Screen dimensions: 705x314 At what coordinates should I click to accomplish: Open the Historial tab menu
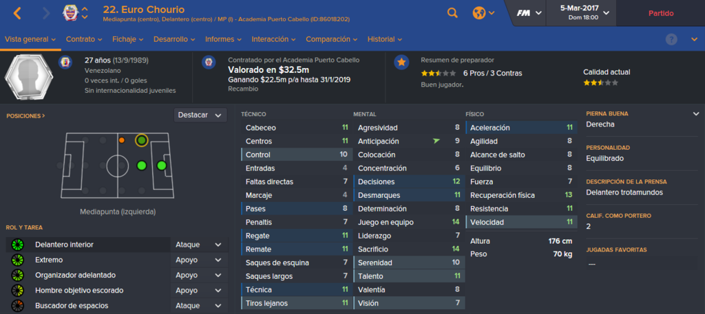384,39
